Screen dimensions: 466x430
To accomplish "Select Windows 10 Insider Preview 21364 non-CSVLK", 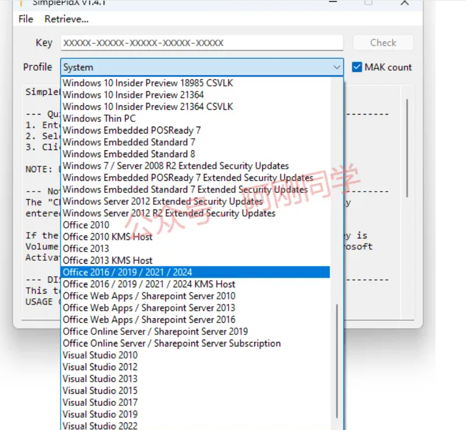I will tap(196, 95).
